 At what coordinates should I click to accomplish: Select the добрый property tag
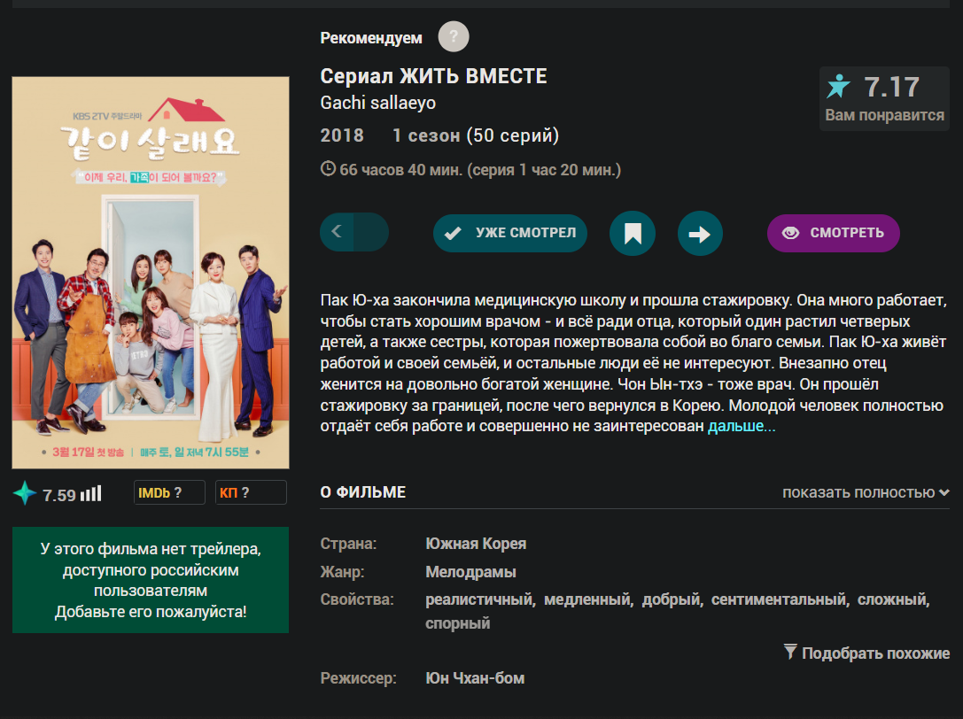(x=671, y=599)
